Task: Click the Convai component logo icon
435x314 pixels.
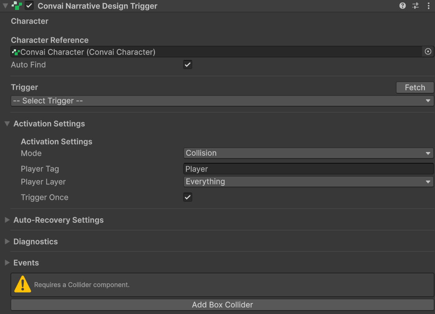Action: click(17, 6)
